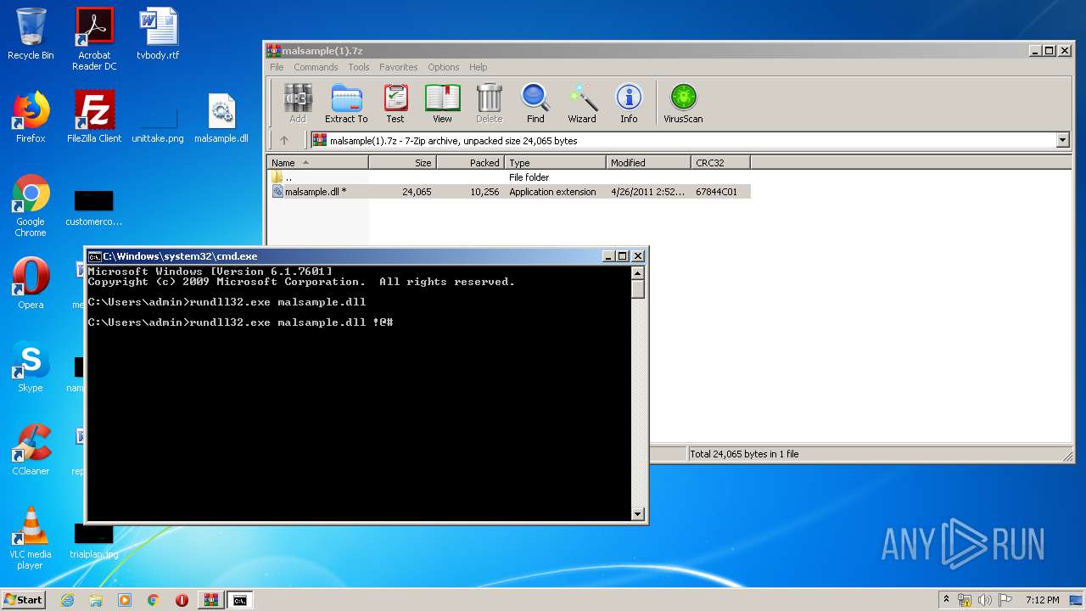Click the taskbar clock showing 7:12 PM

(x=1042, y=600)
